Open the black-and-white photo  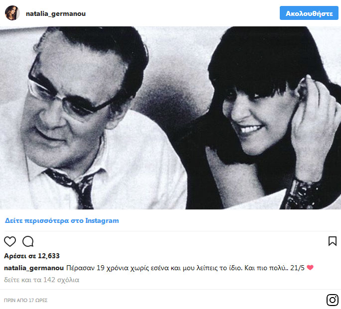[170, 118]
